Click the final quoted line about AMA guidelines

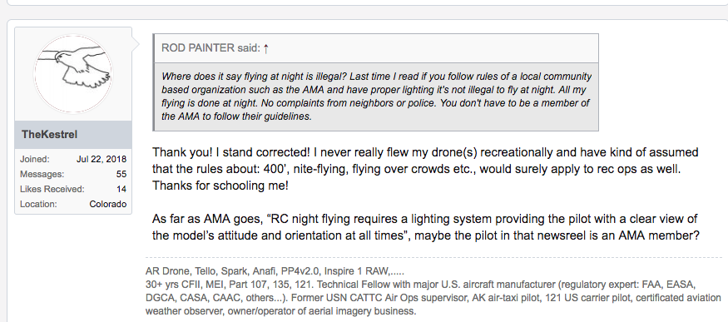[x=236, y=116]
